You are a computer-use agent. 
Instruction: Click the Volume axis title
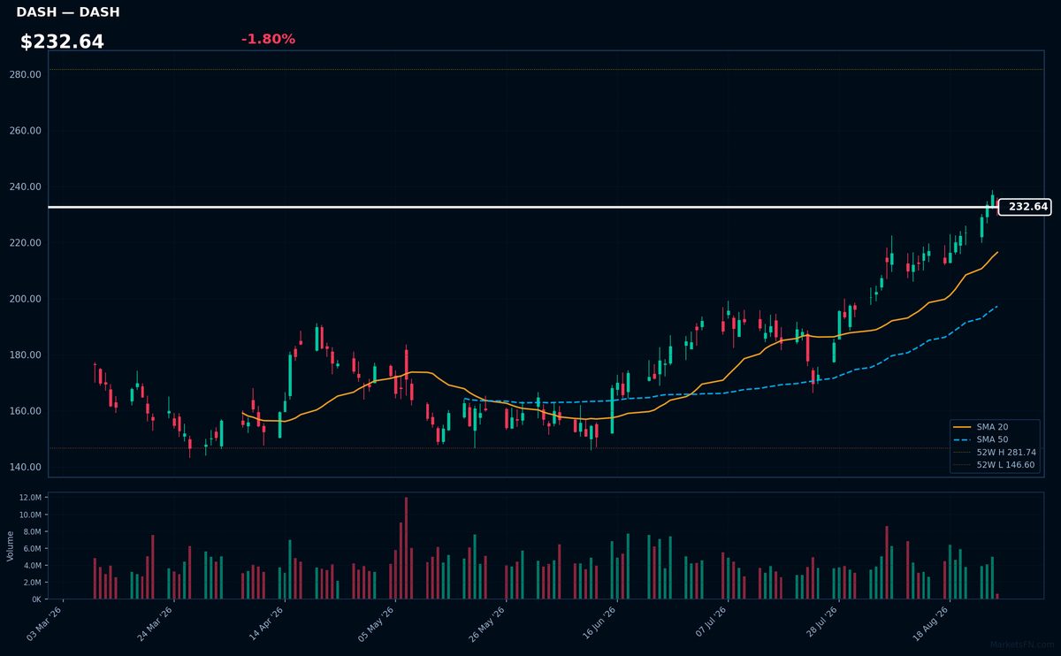[x=11, y=545]
